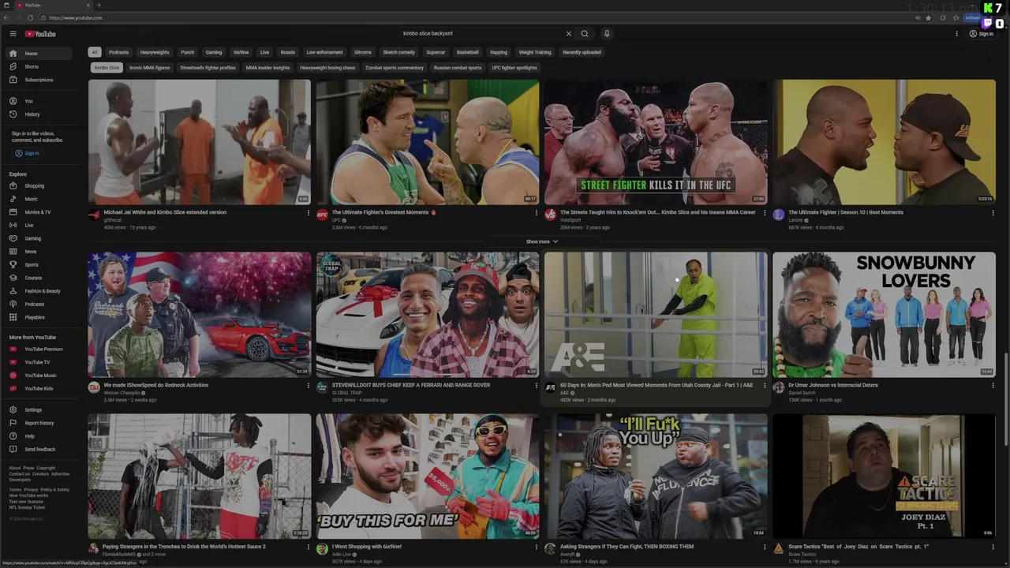Open Gaming in the Explore sidebar
This screenshot has width=1010, height=568.
[40, 238]
